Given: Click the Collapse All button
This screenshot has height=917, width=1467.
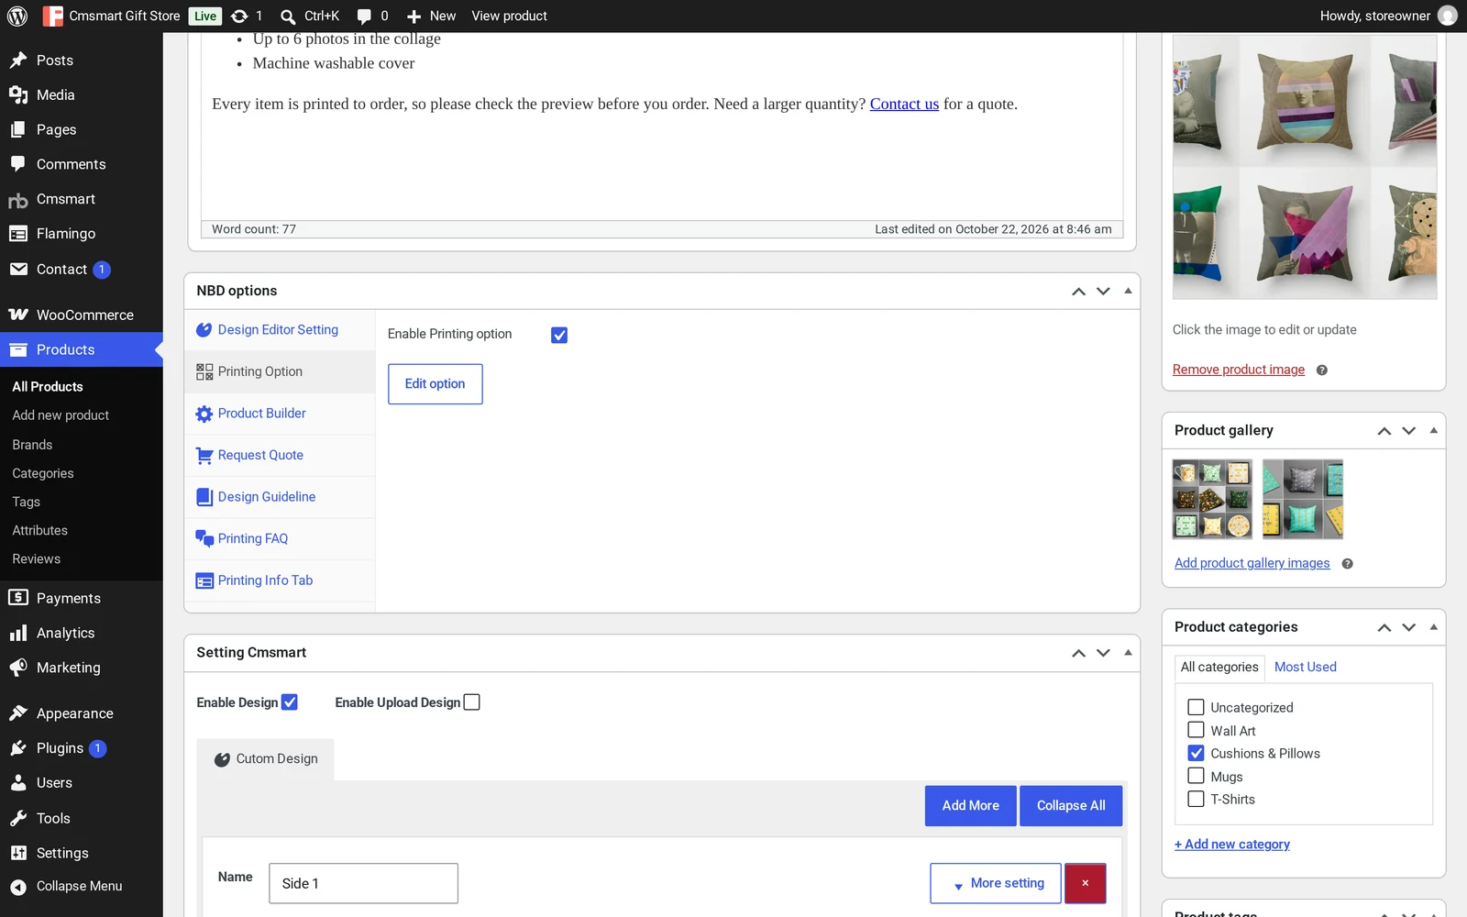Looking at the screenshot, I should click(1071, 806).
